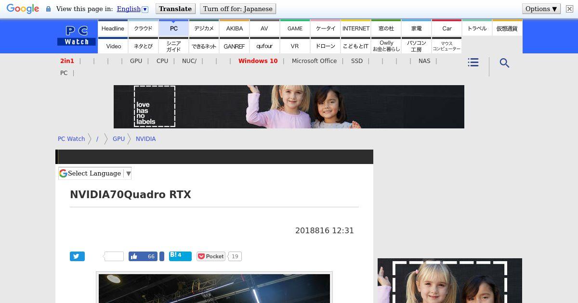Image resolution: width=578 pixels, height=303 pixels.
Task: Open the article's main photo
Action: pos(214,289)
